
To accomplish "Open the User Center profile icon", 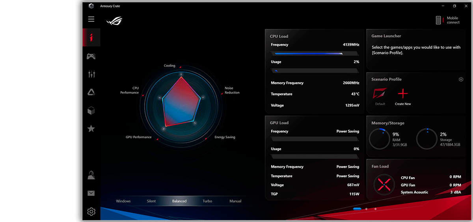I will tap(91, 175).
